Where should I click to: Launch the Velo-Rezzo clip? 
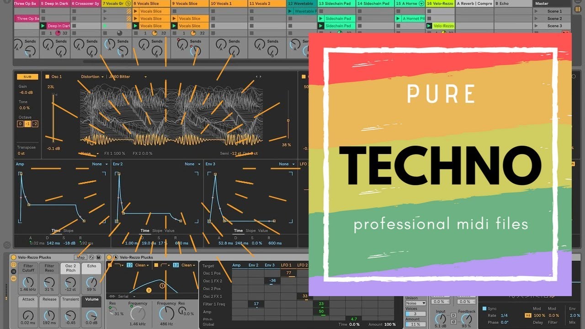429,26
